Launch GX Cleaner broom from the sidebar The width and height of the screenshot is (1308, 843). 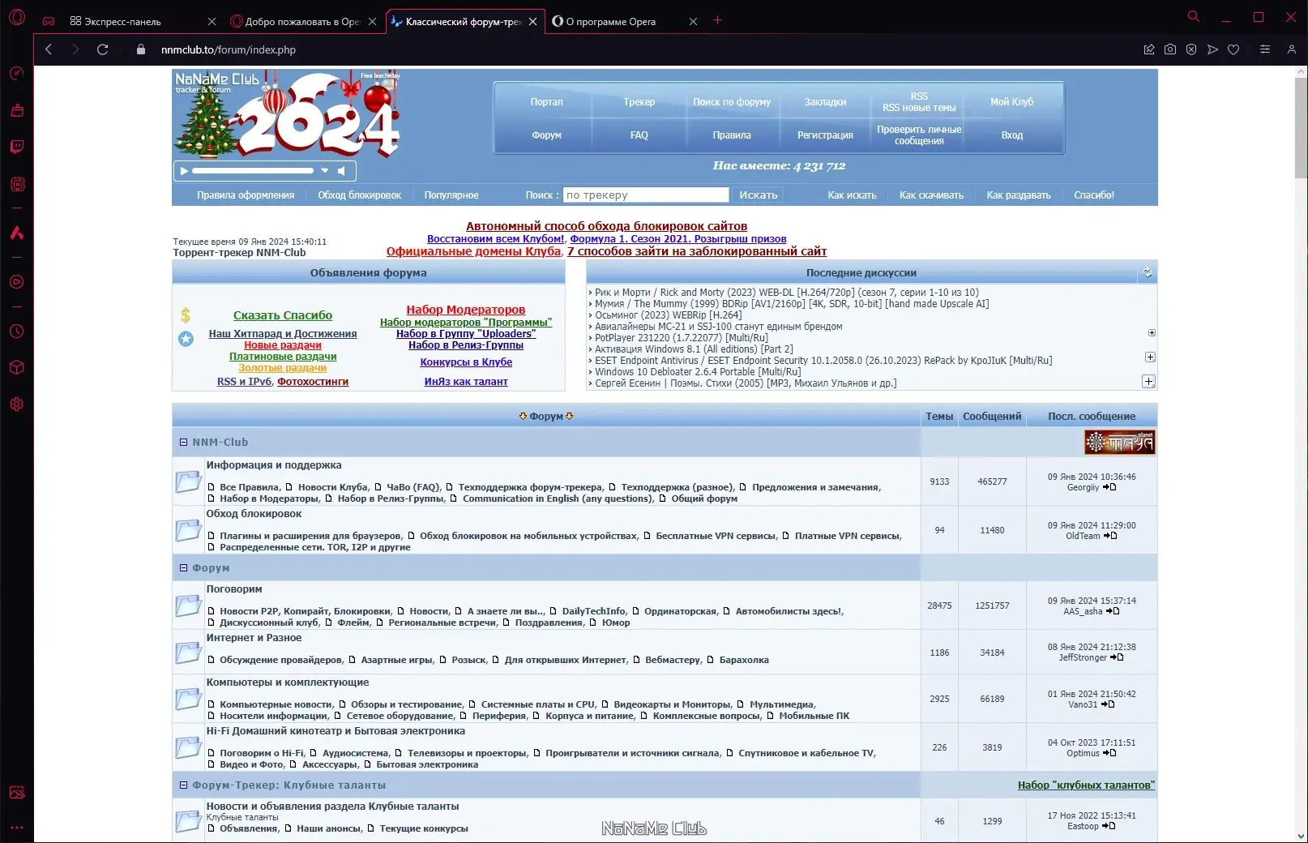(17, 110)
